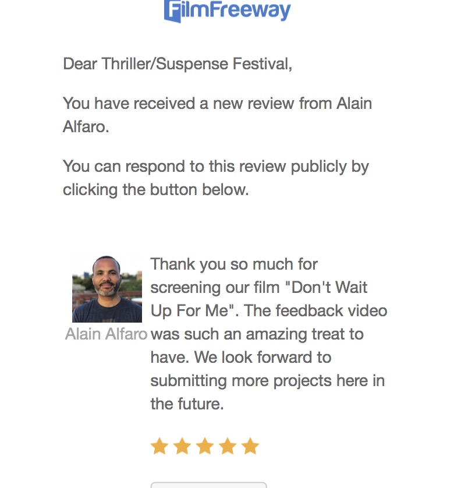Click the film title "Don't Wait" in review
Viewport: 454px width, 488px height.
[329, 288]
